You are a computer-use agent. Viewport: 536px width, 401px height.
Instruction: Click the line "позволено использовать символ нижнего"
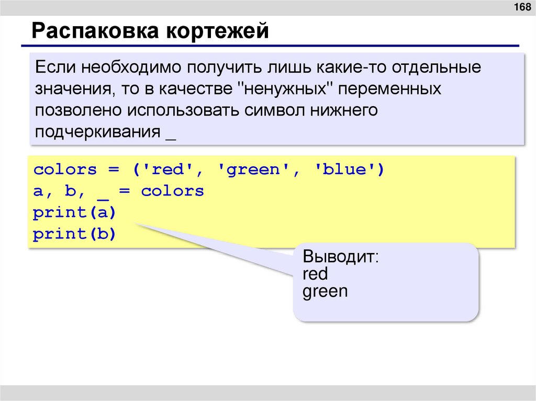click(206, 110)
